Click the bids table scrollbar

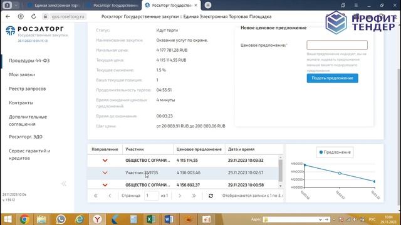[280, 171]
